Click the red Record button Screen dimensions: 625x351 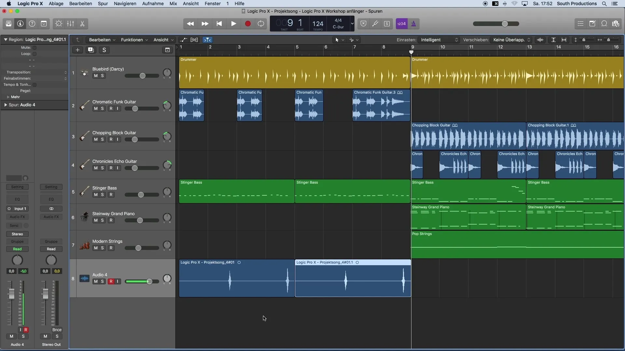point(248,24)
